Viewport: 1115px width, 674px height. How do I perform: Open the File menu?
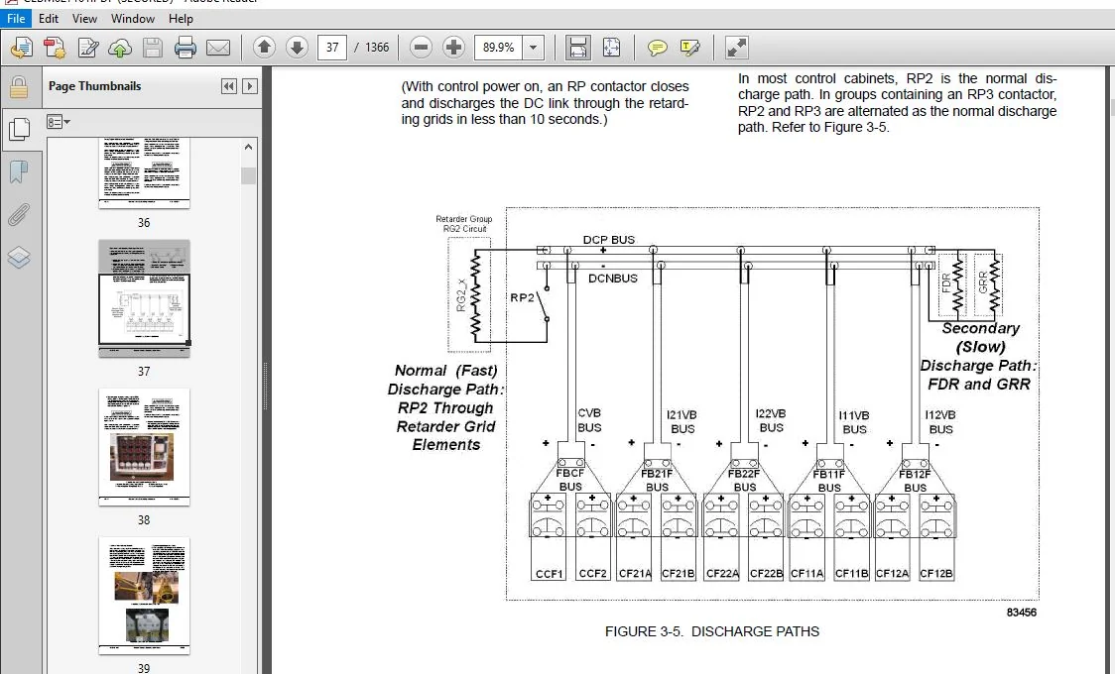(16, 19)
